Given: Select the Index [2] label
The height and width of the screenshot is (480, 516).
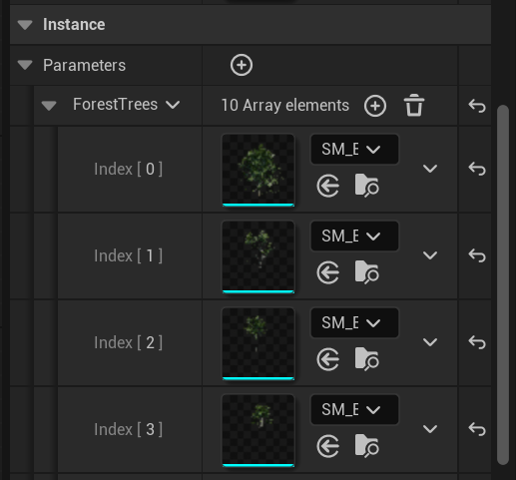Looking at the screenshot, I should [128, 342].
